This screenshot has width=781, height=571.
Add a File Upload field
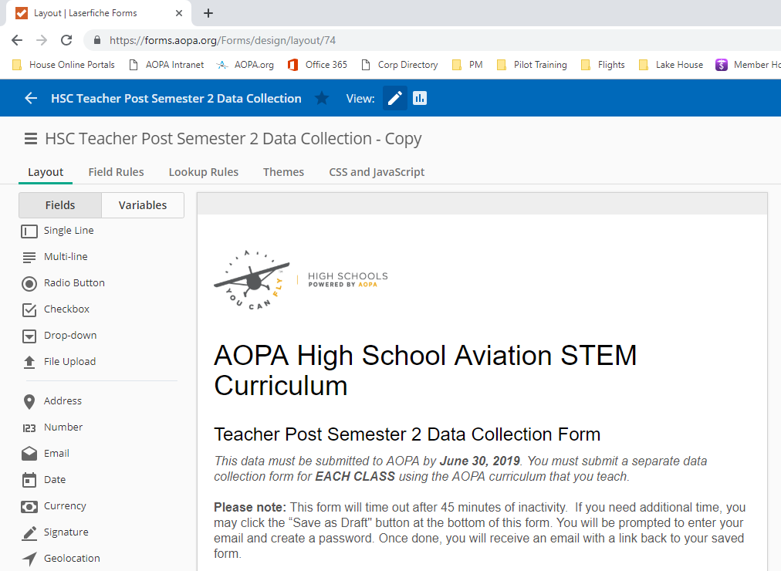(x=69, y=362)
